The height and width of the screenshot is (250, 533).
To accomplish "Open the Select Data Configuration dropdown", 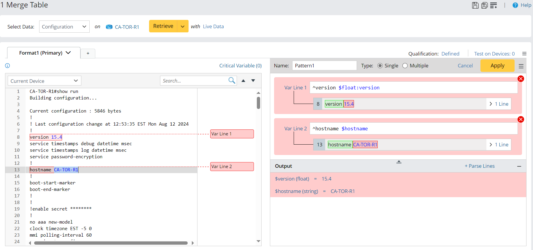I will click(64, 27).
